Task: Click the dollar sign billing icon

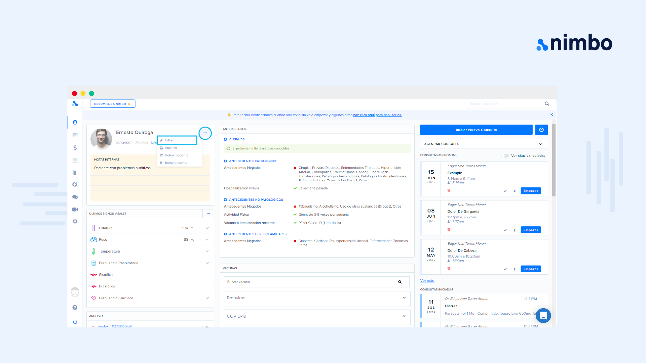Action: [75, 147]
